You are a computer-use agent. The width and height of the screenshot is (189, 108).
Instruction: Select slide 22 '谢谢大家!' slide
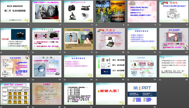coord(110,94)
